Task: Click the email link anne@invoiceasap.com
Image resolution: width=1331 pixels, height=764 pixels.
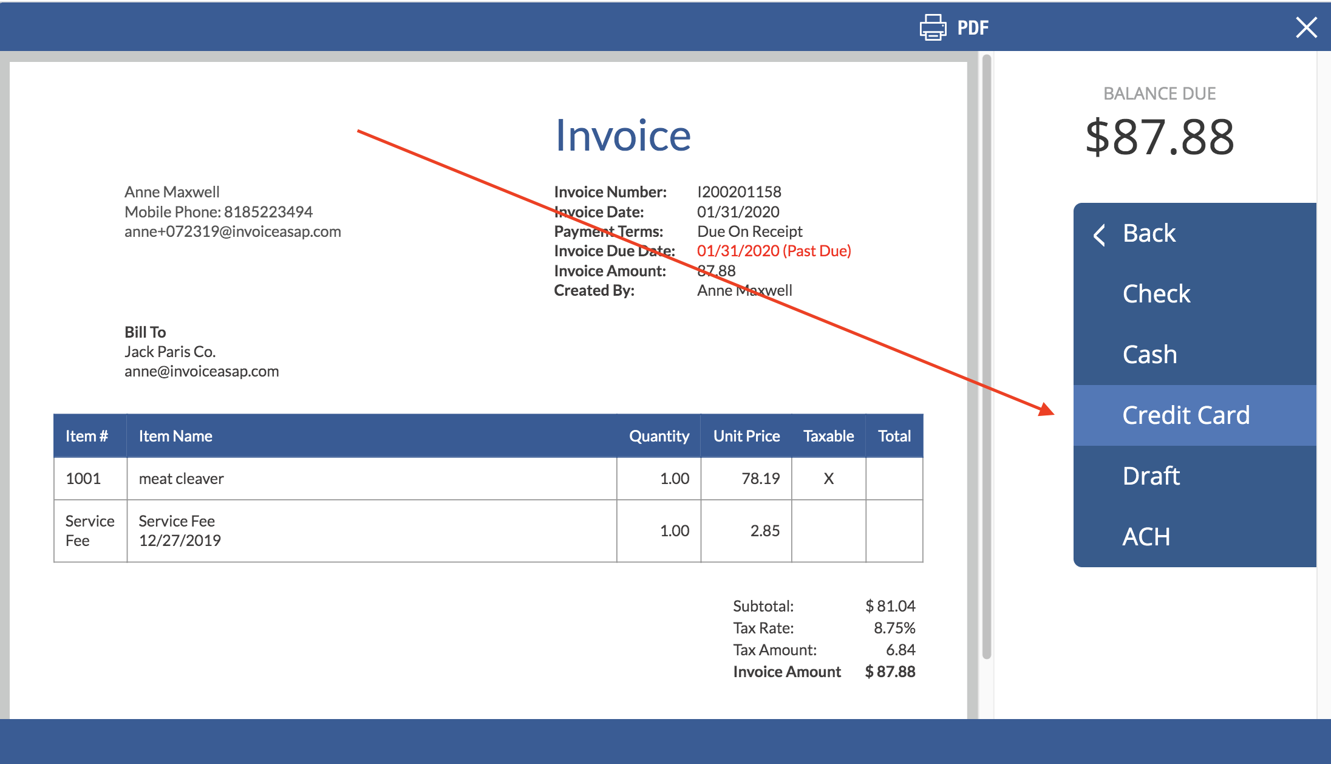Action: point(202,371)
